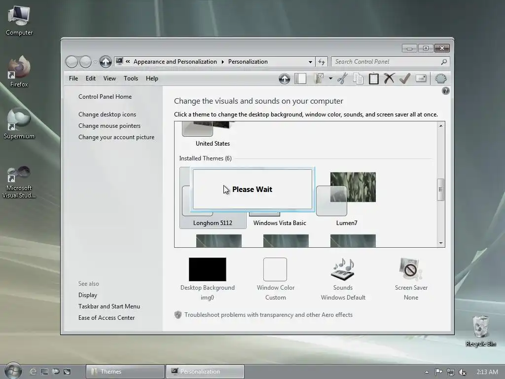Open the File menu
Viewport: 505px width, 379px height.
pyautogui.click(x=73, y=78)
